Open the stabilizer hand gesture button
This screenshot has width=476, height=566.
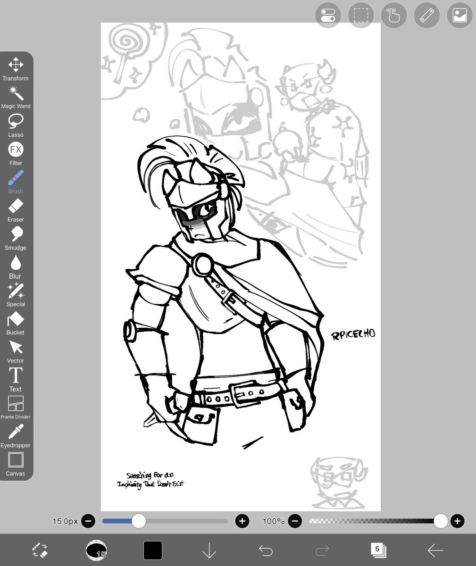pos(394,16)
